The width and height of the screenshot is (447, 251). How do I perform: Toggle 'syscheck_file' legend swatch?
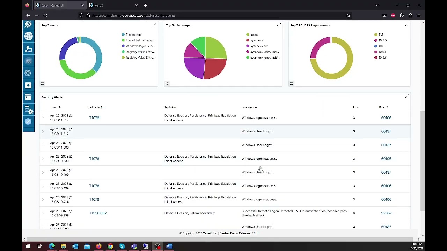point(248,46)
